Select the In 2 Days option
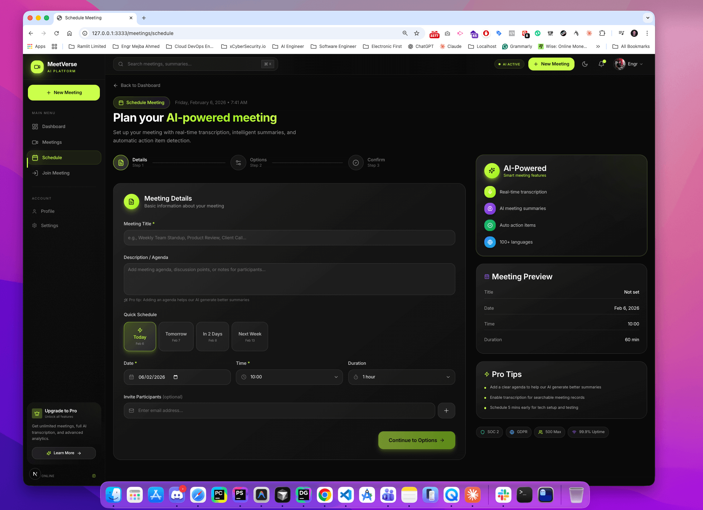Screen dimensions: 703x510 point(213,337)
